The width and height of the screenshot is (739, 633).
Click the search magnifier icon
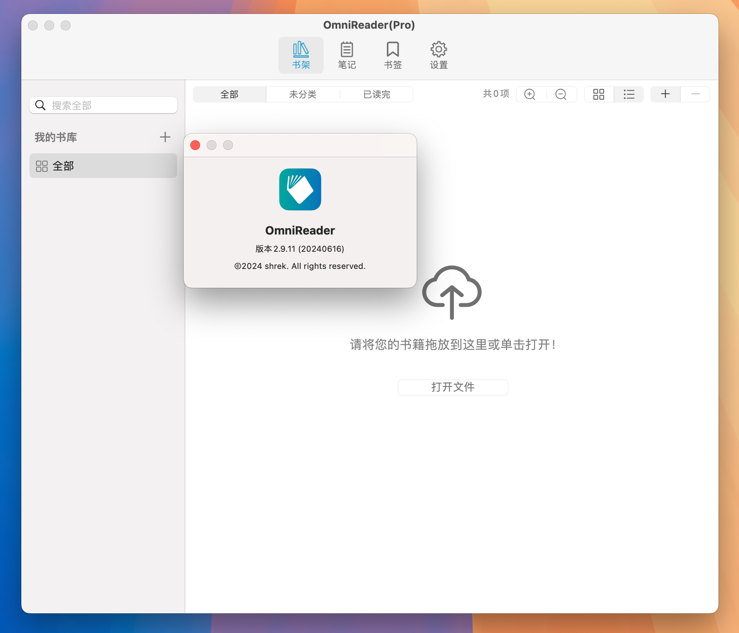point(40,105)
